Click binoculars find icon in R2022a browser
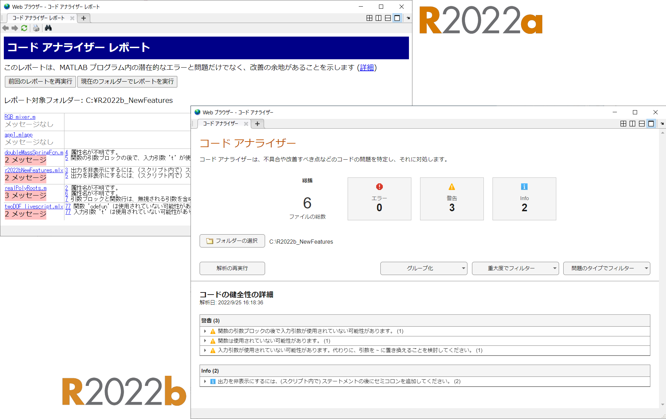 click(48, 28)
